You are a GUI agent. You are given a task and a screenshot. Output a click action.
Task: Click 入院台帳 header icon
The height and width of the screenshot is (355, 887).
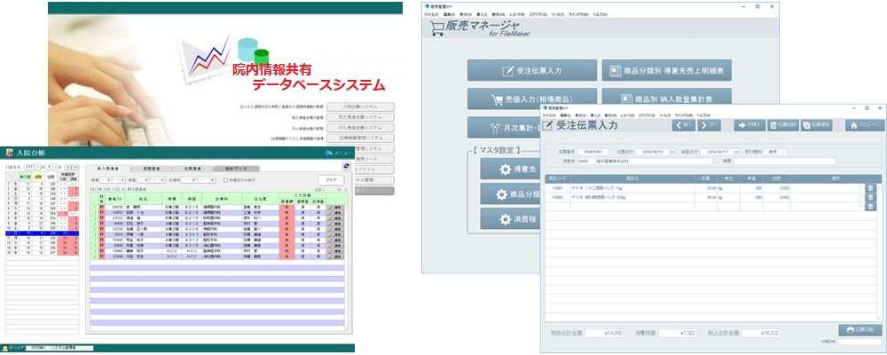[9, 153]
